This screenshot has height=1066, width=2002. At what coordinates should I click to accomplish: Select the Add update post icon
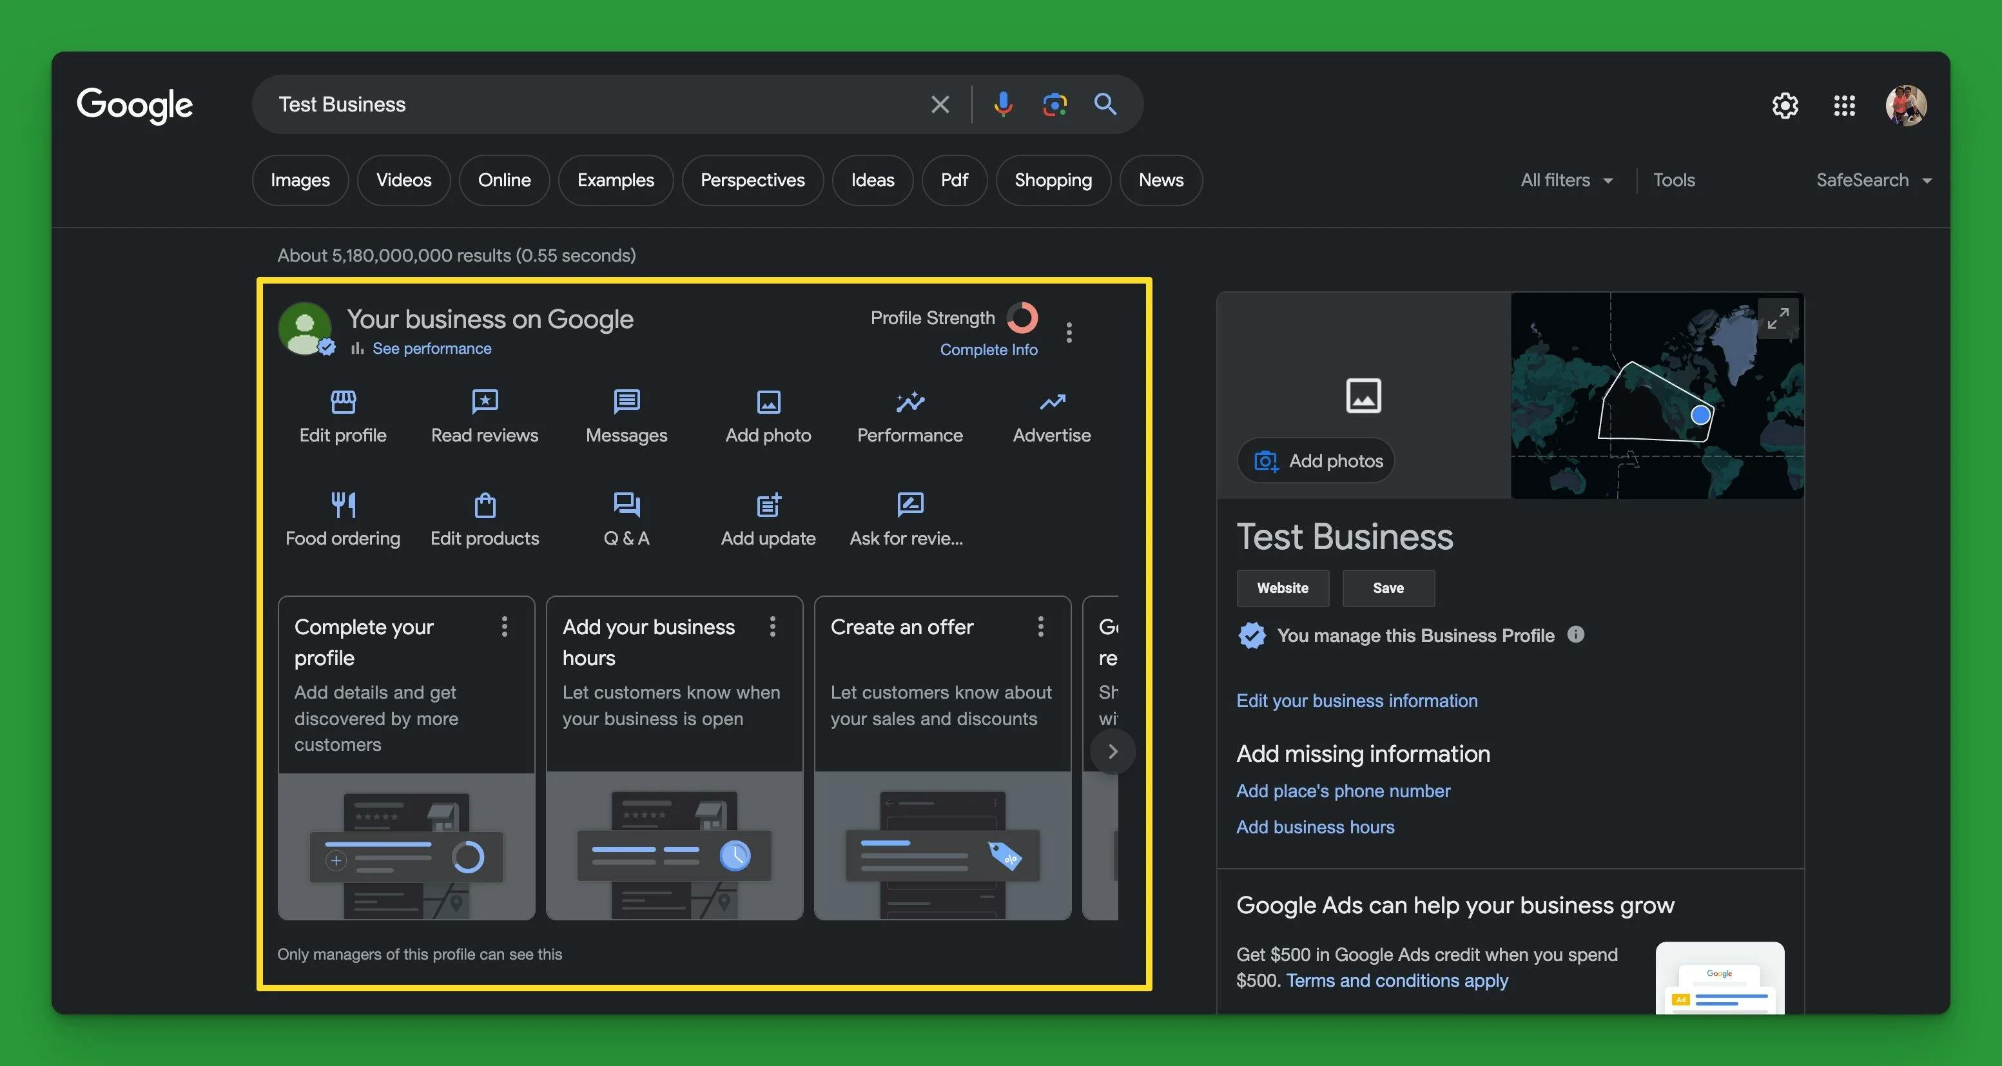tap(768, 504)
